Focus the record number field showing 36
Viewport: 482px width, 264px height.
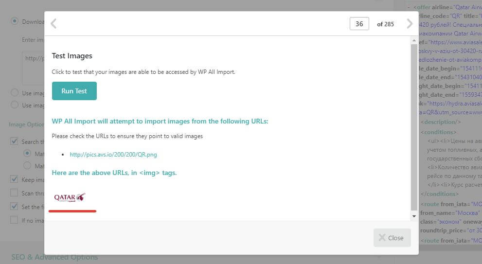click(x=359, y=23)
